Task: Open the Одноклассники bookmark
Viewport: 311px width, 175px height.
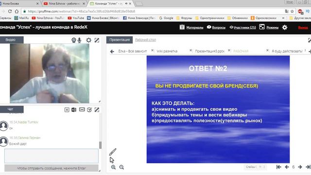Action: point(263,18)
